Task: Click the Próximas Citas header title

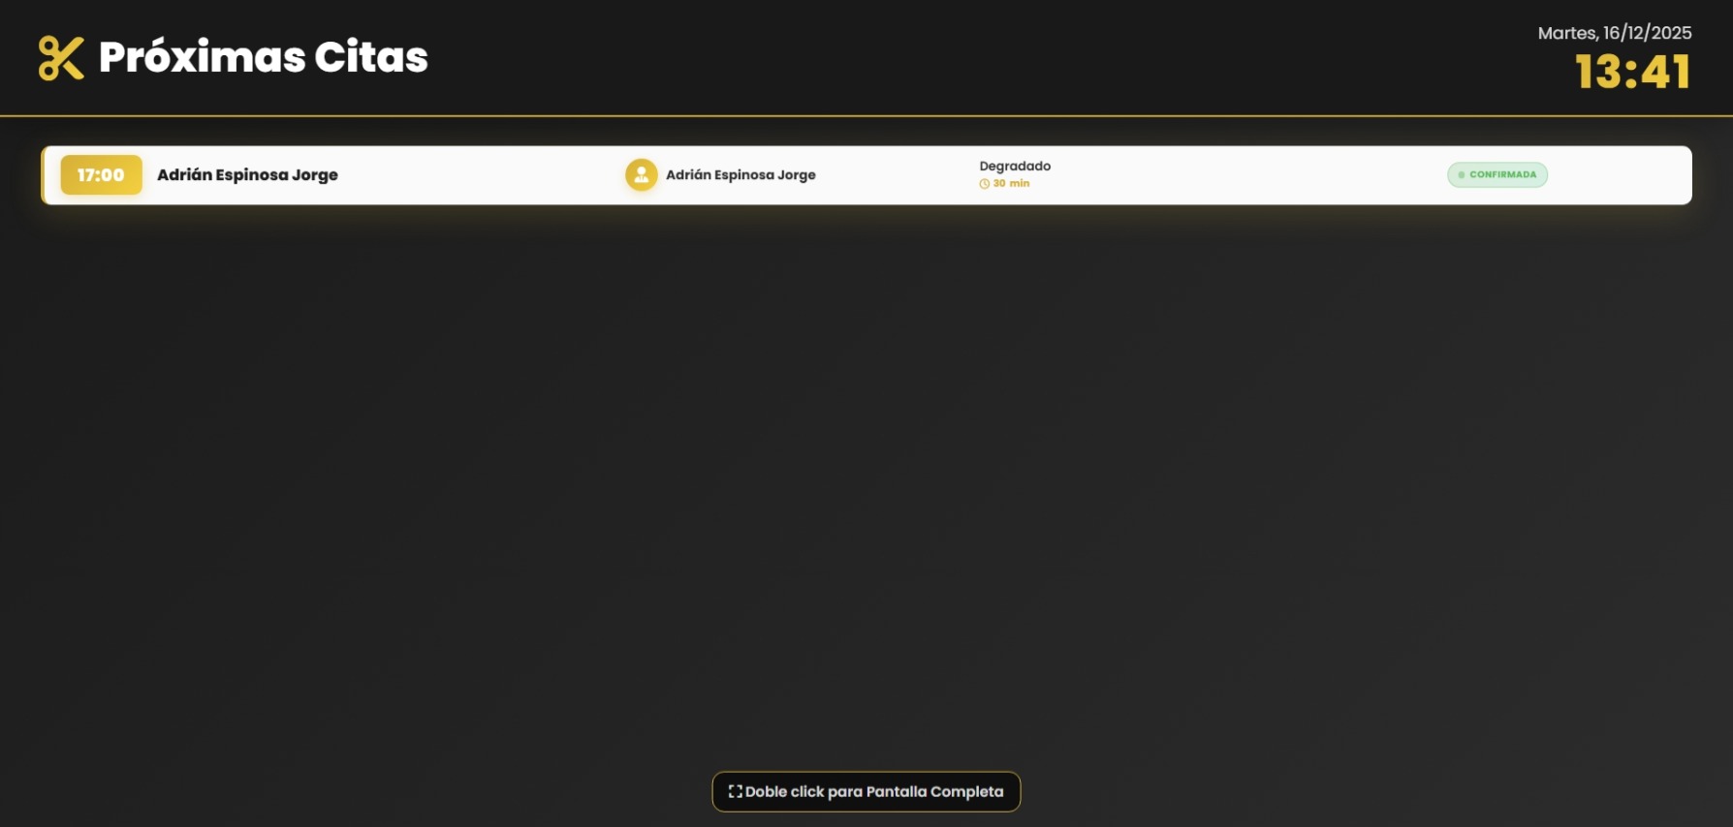Action: click(x=263, y=57)
